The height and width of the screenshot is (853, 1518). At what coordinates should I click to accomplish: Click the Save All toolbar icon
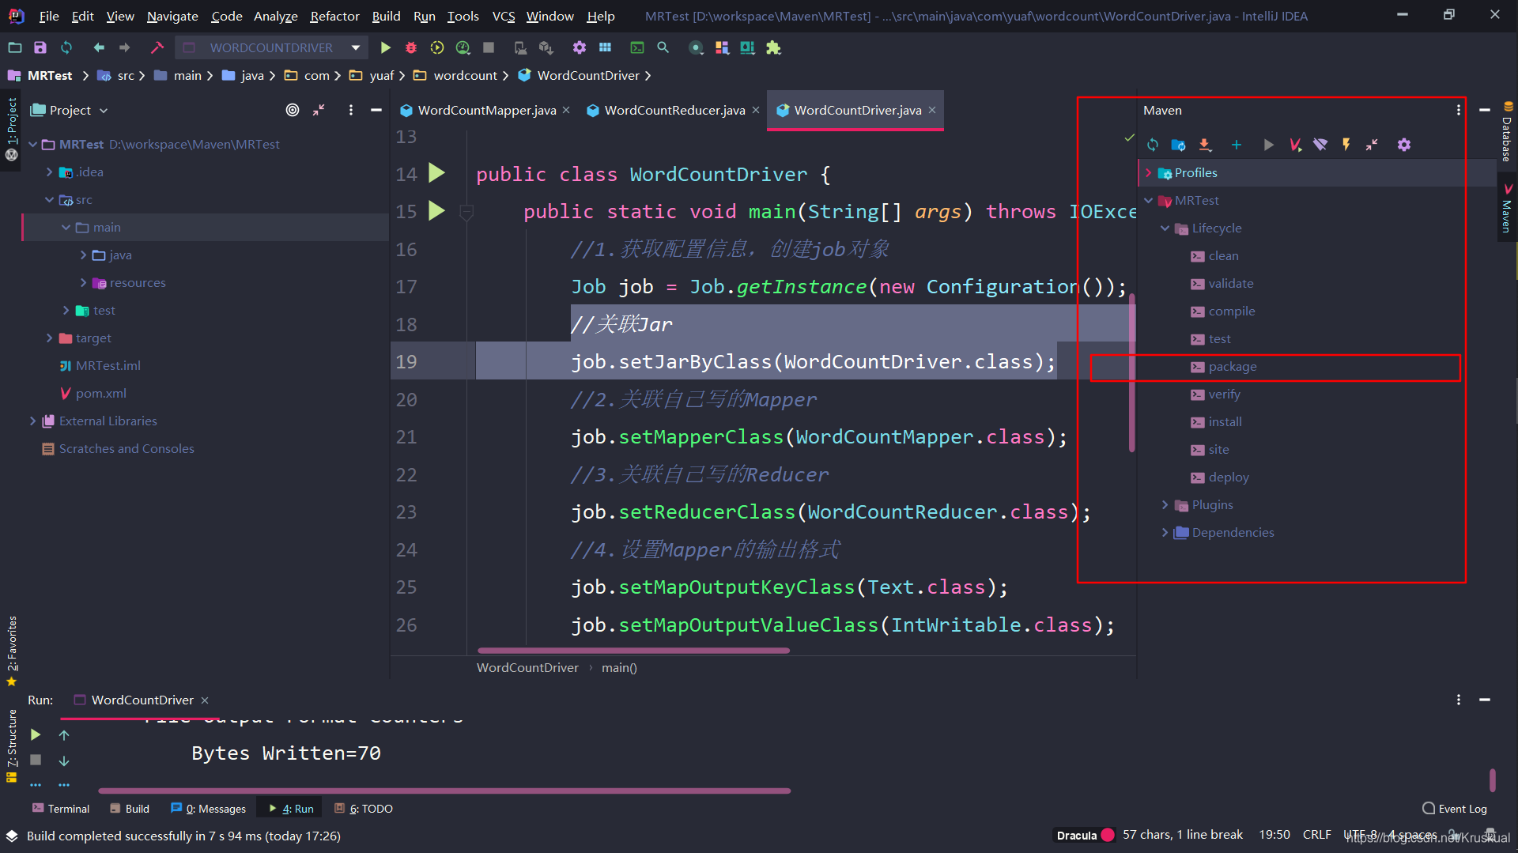coord(40,47)
